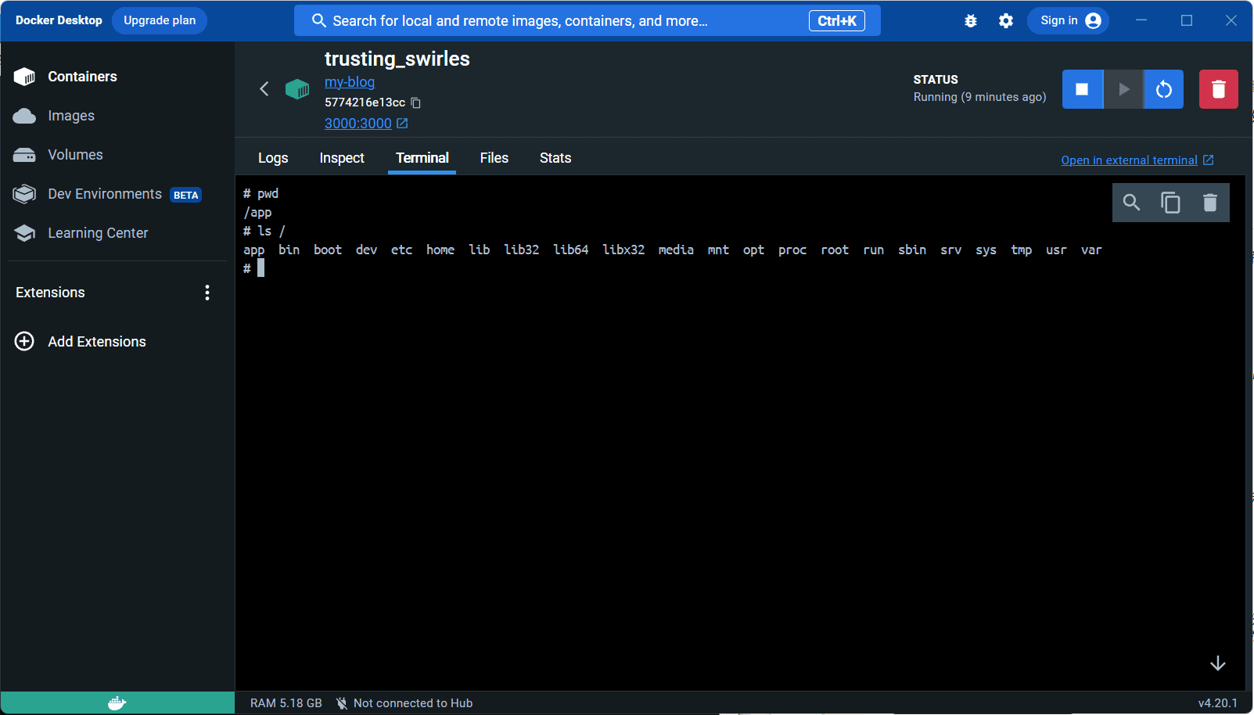Maximize the Docker Desktop window
The image size is (1254, 715).
click(1187, 20)
